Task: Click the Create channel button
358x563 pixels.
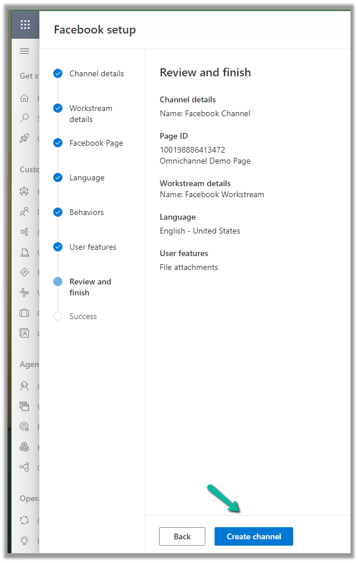Action: pyautogui.click(x=253, y=536)
